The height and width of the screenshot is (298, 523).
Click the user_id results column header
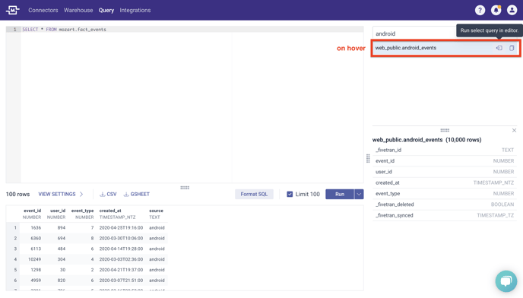point(56,214)
